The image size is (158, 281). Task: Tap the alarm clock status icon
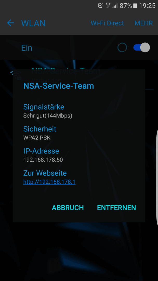coord(100,5)
